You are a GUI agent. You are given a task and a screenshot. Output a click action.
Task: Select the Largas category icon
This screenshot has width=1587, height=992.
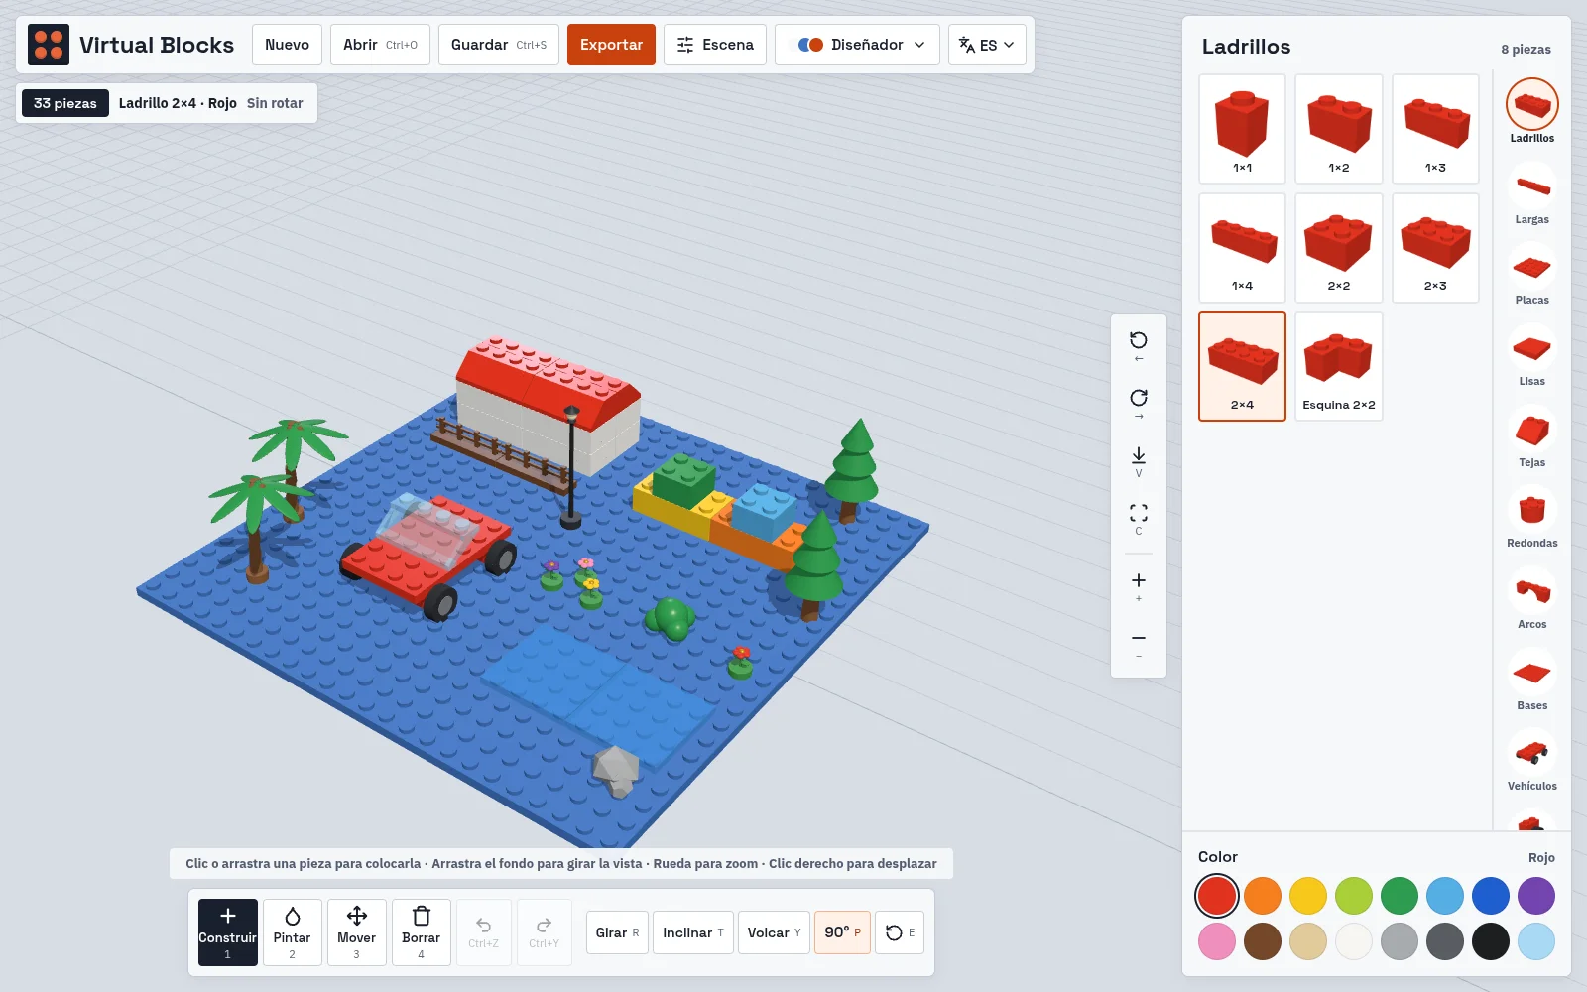tap(1531, 194)
